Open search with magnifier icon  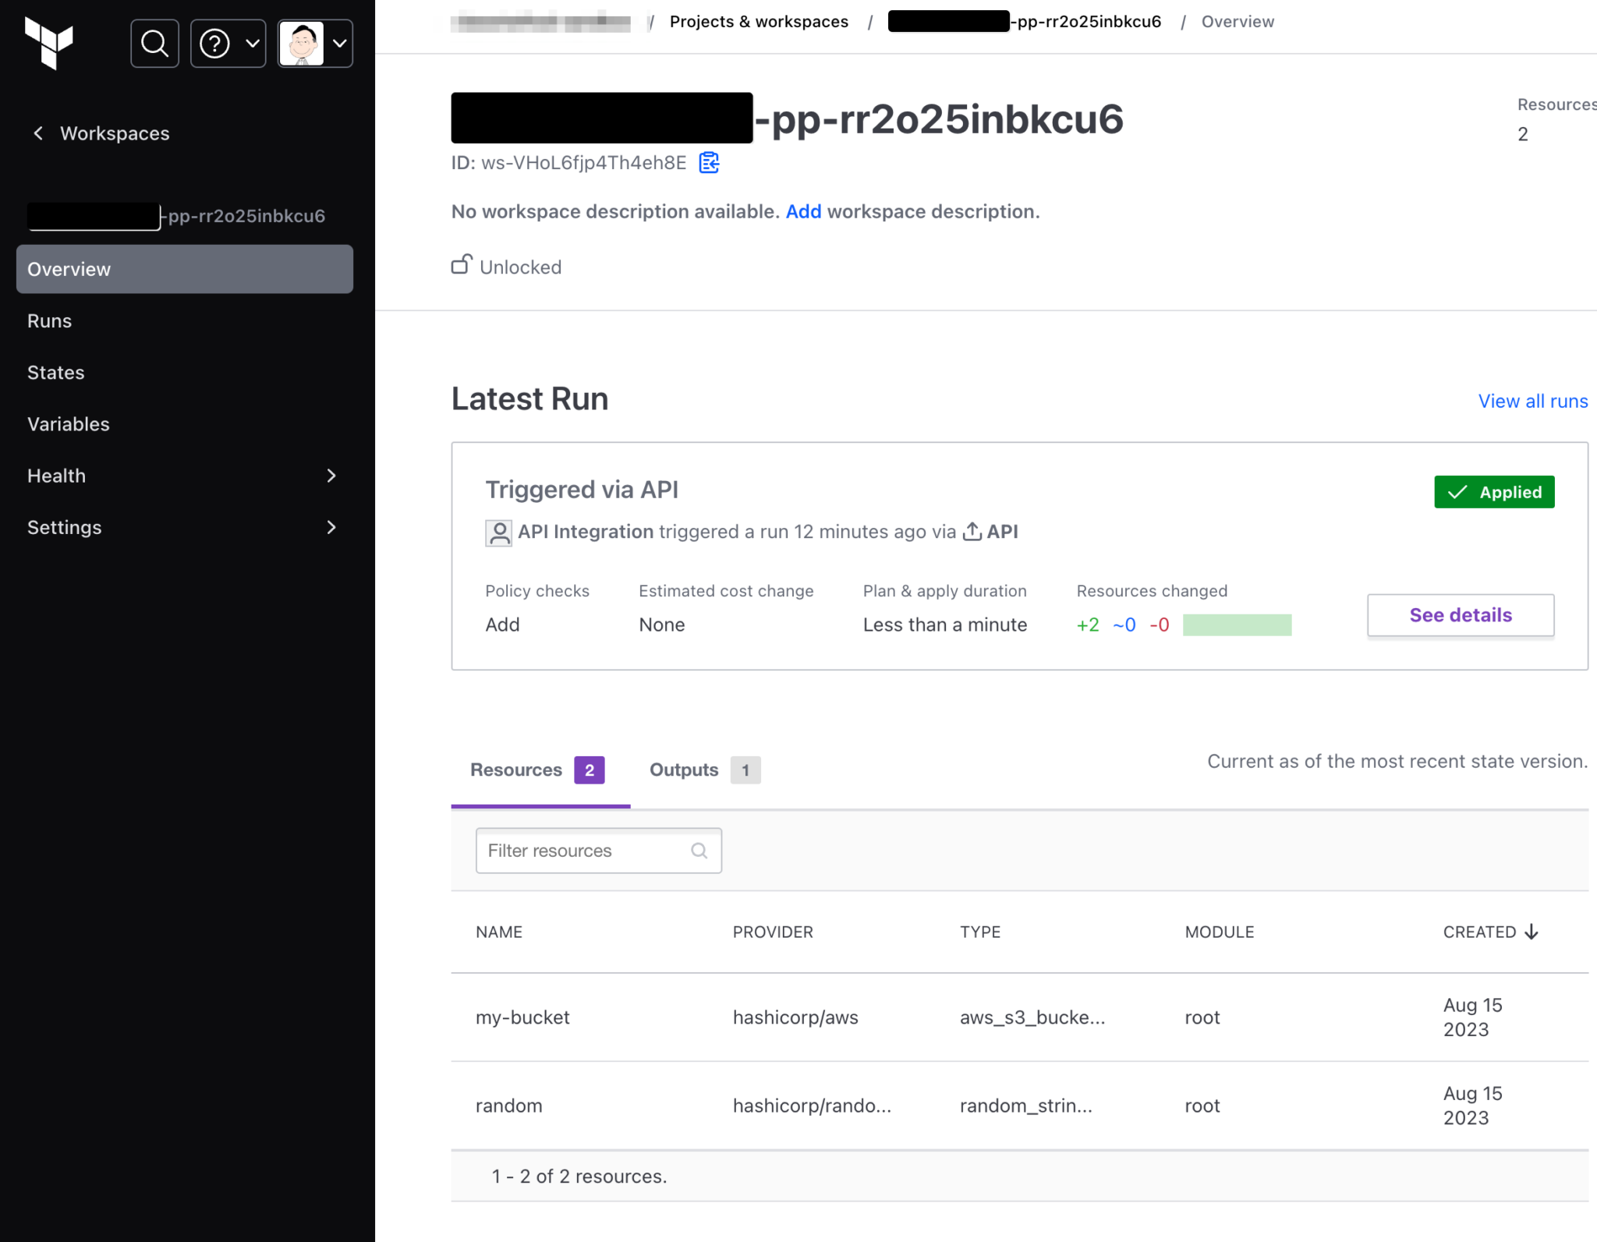pos(154,44)
